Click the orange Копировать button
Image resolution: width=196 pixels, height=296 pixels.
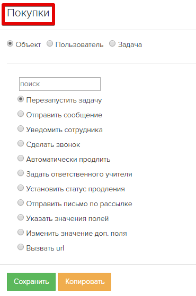[x=85, y=282]
